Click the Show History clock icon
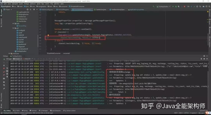 click(x=197, y=6)
